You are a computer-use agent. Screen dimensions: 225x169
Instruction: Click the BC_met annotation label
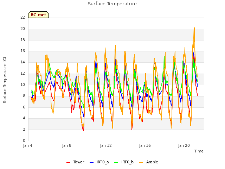coord(38,15)
